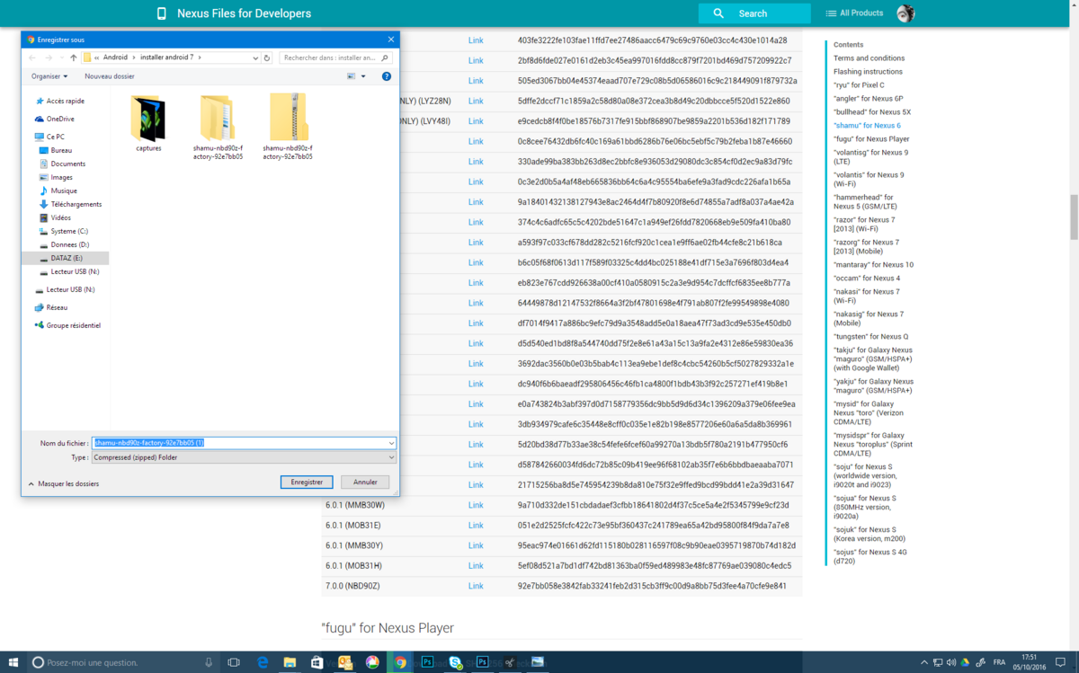1079x673 pixels.
Task: Open Link for 6.0.1 (MMB30Y) row
Action: tap(476, 545)
